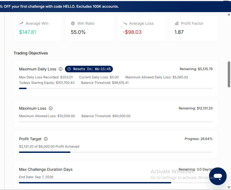231x190 pixels.
Task: Click the Average Loss trend-down icon
Action: [x=125, y=23]
